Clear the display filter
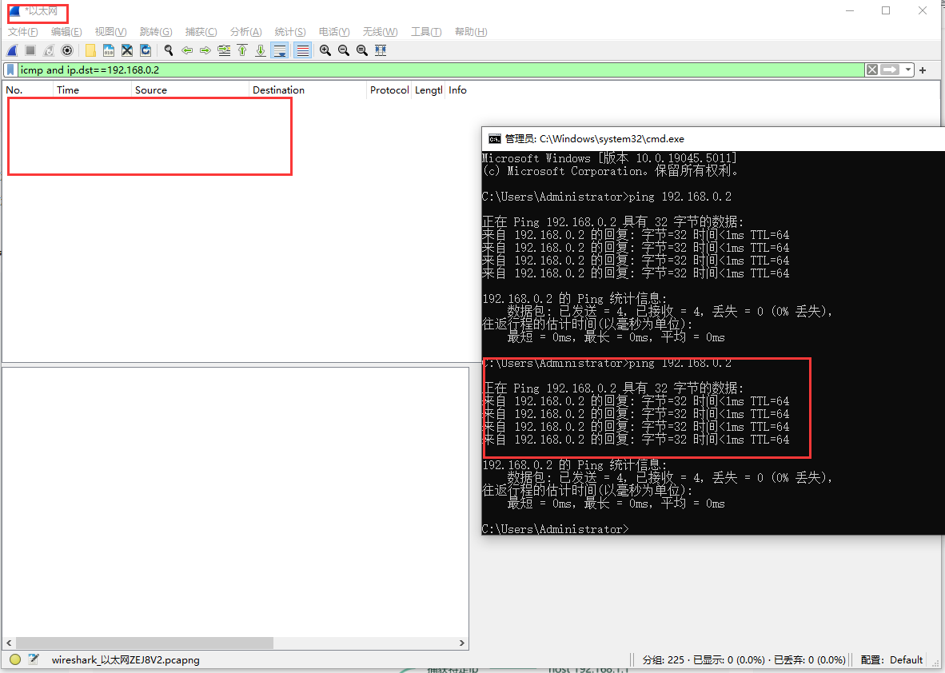The image size is (945, 673). coord(872,70)
